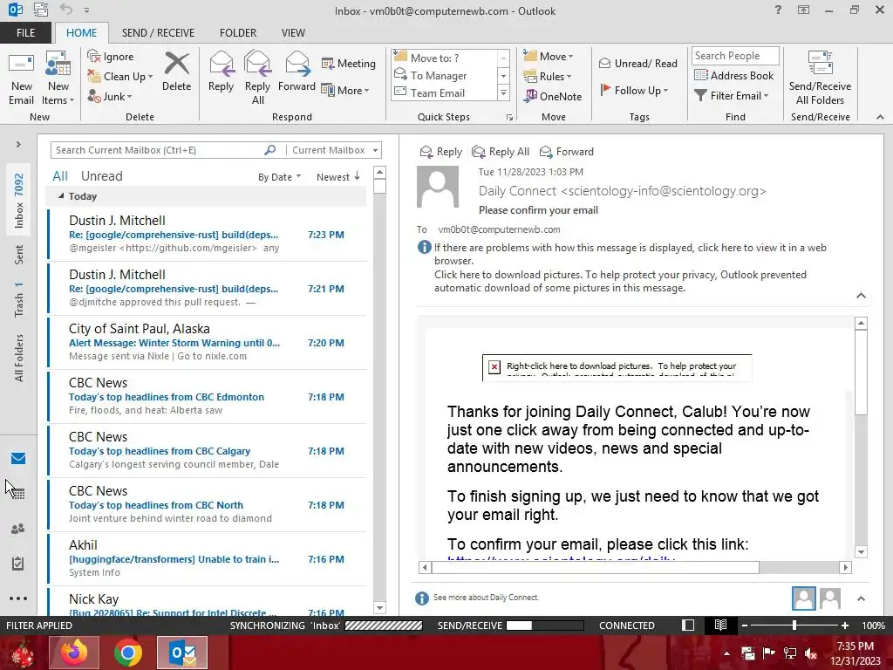893x670 pixels.
Task: Open the Current Mailbox scope dropdown
Action: click(335, 150)
